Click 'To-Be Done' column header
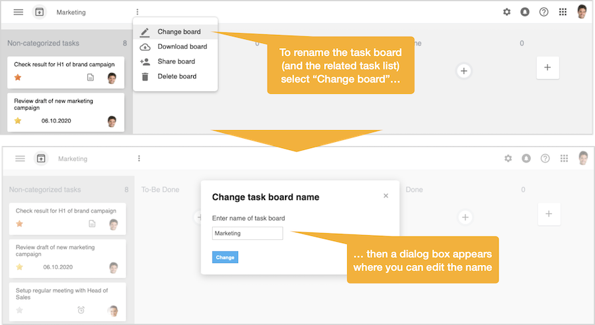Screen dimensions: 595x325 pos(160,190)
